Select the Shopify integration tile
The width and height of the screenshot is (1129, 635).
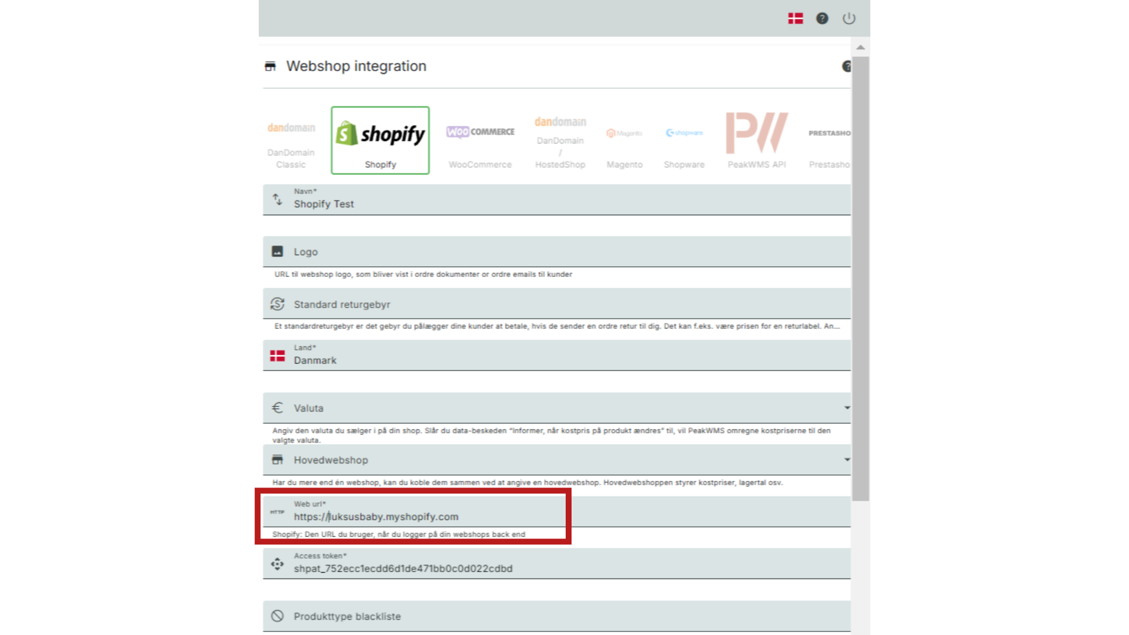pyautogui.click(x=380, y=141)
